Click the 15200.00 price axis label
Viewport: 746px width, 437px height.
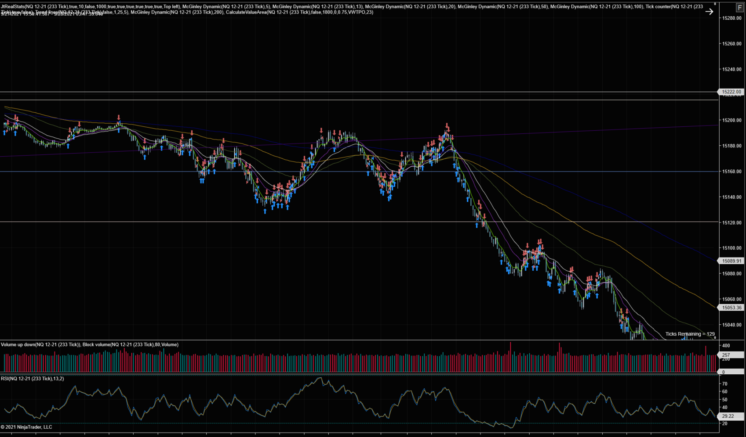[732, 120]
